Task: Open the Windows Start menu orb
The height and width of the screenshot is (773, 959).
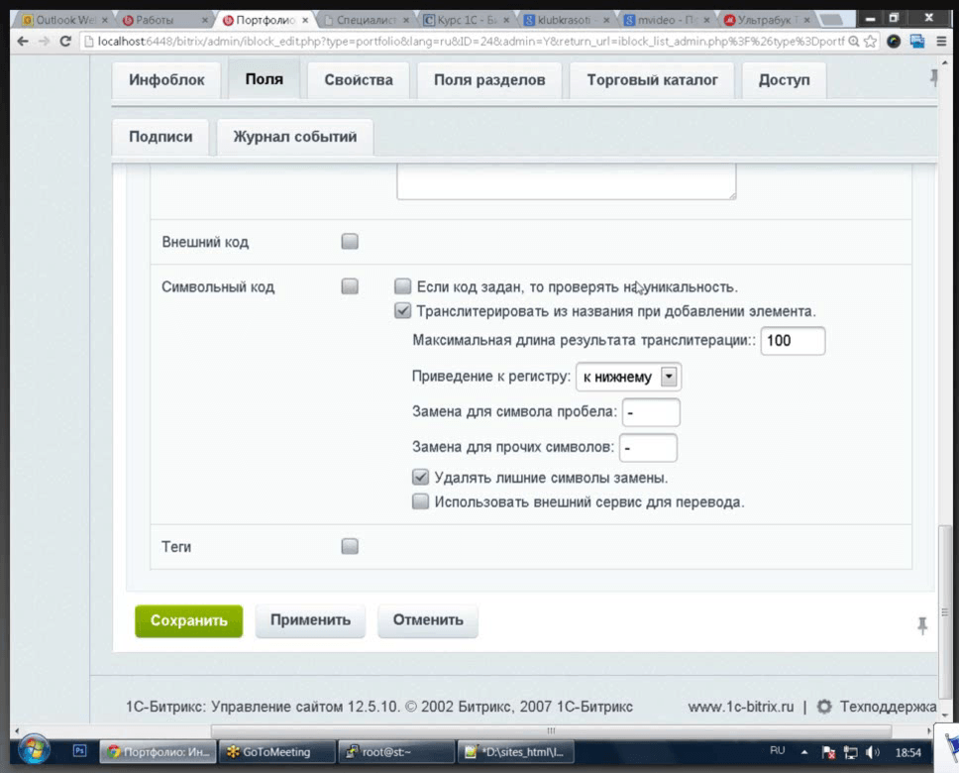Action: coord(35,750)
